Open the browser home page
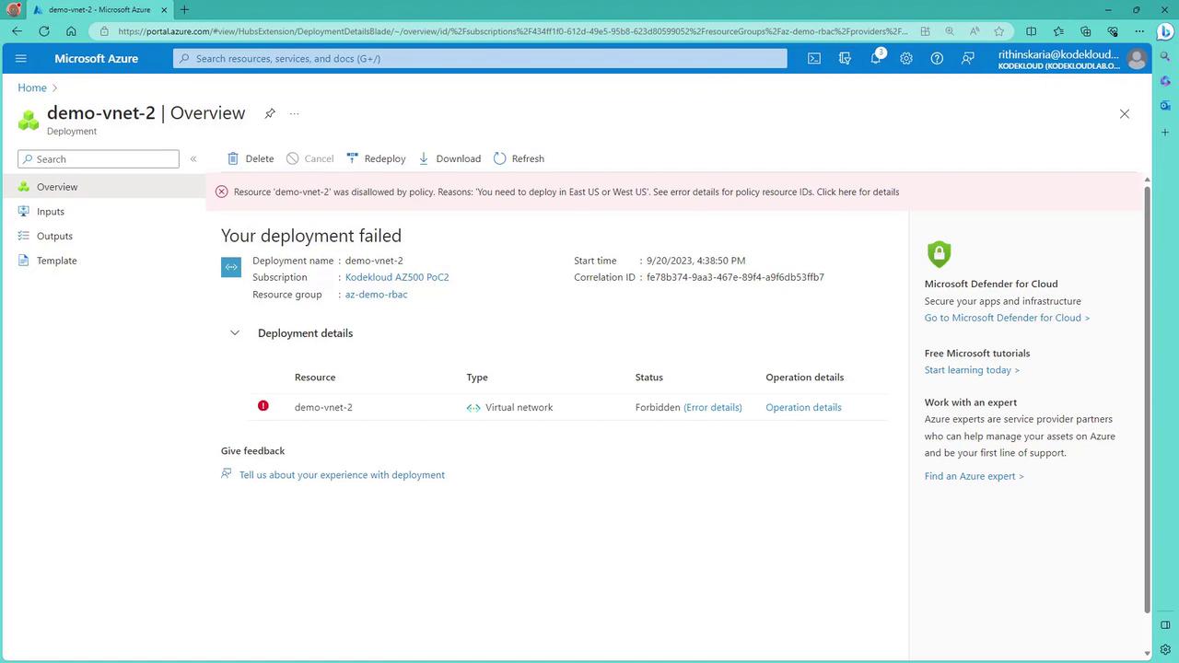1179x663 pixels. (x=71, y=30)
